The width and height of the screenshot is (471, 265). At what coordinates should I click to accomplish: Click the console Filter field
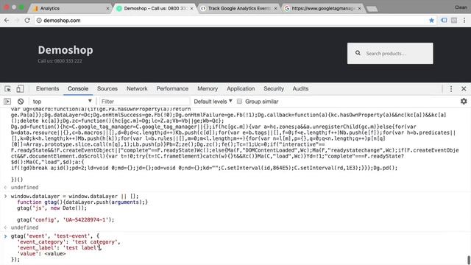tap(144, 102)
